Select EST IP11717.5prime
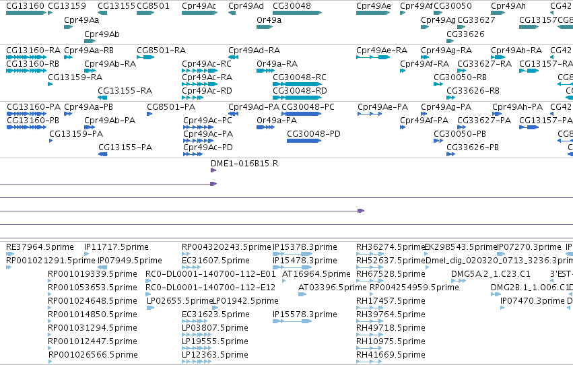Image resolution: width=573 pixels, height=365 pixels. 116,247
